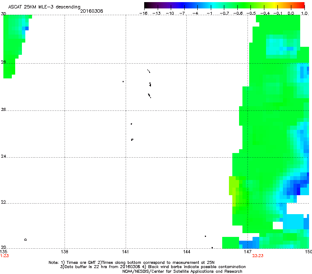Click the longitude label '141'
Viewport: 312px width, 274px height.
[125, 252]
